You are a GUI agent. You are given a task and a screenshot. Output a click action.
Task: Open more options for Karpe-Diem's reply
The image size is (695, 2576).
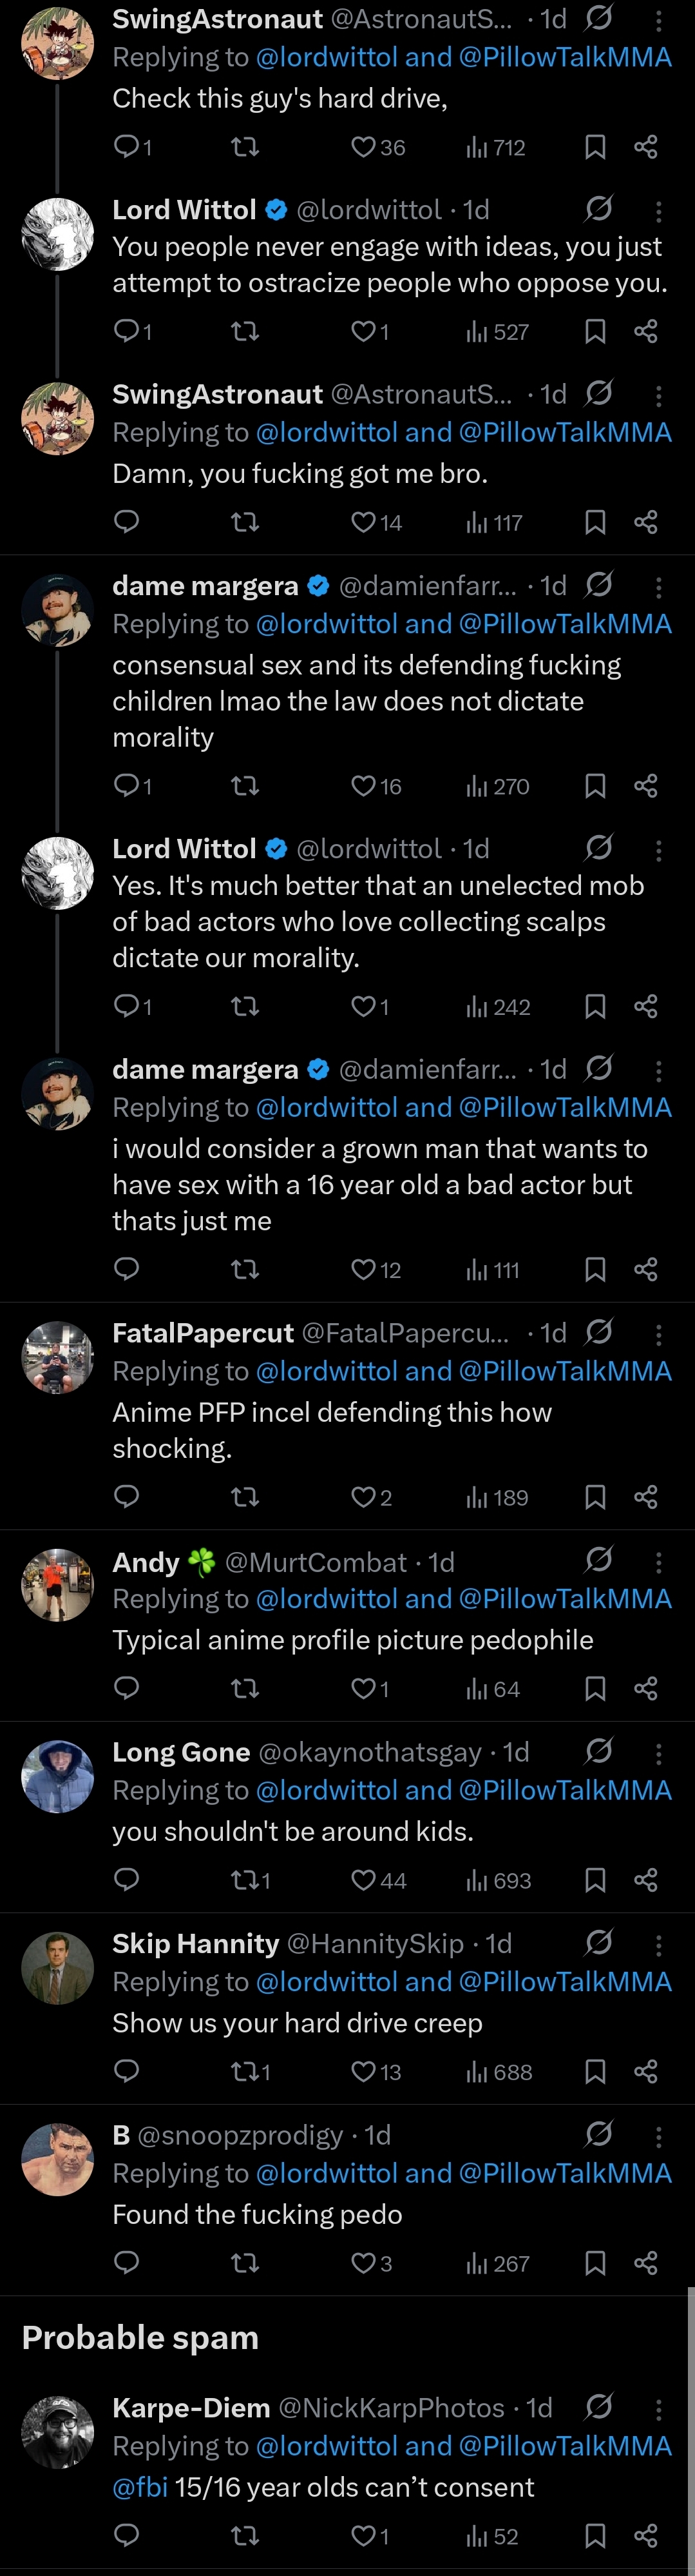tap(658, 2408)
